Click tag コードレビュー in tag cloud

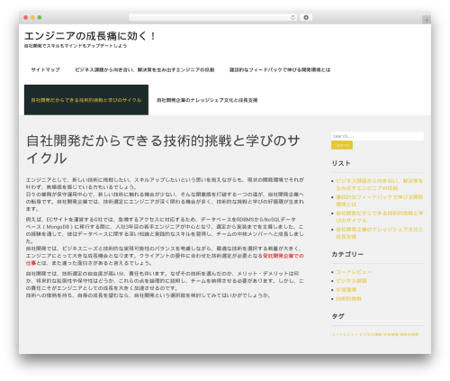point(345,334)
